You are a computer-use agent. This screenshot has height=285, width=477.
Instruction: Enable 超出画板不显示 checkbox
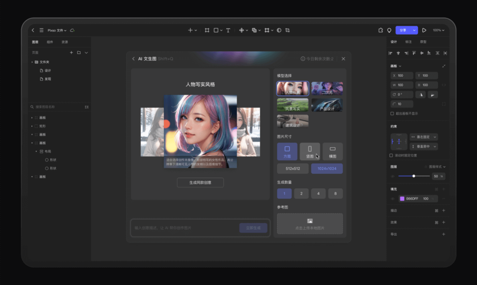(392, 114)
